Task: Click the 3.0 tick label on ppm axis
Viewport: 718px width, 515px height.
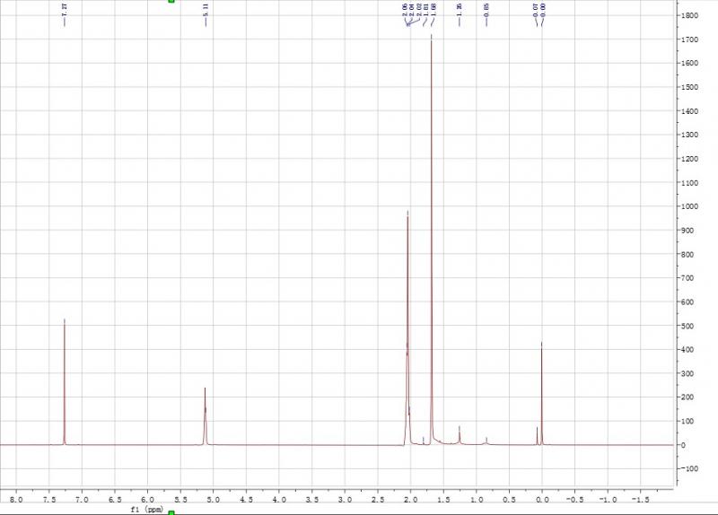Action: click(x=345, y=500)
